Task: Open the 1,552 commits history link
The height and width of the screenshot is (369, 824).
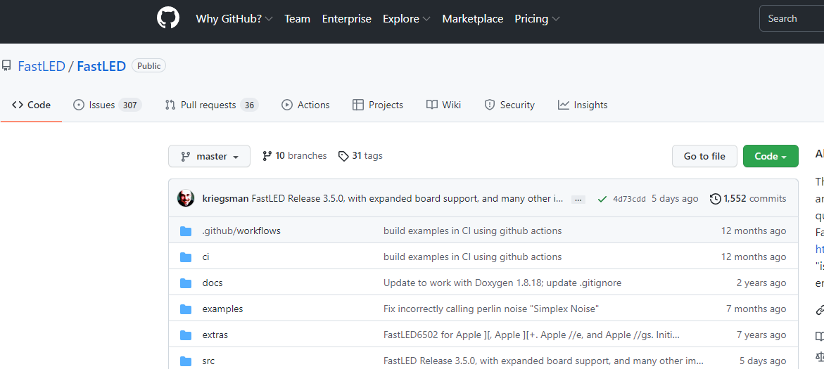Action: [x=748, y=199]
